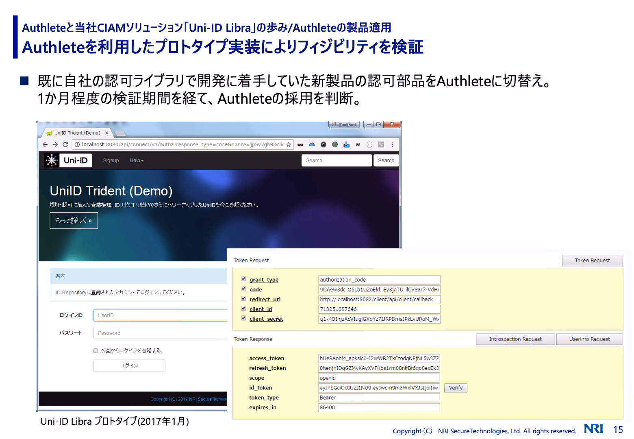Image resolution: width=634 pixels, height=439 pixels.
Task: Click the client_id parameter link
Action: point(261,309)
